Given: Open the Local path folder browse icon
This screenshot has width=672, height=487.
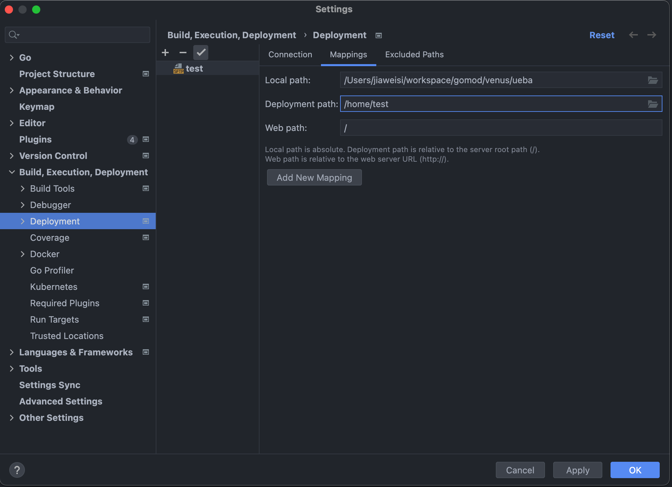Looking at the screenshot, I should point(653,80).
